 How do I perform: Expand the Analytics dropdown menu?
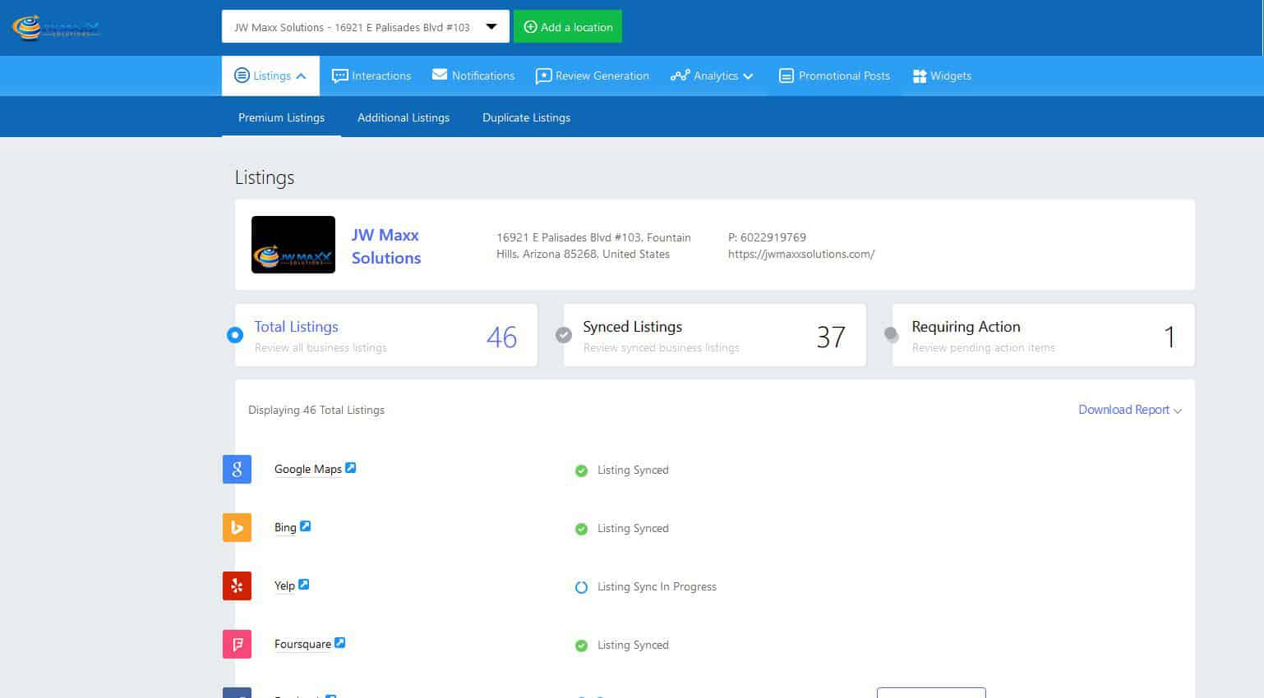pyautogui.click(x=712, y=76)
